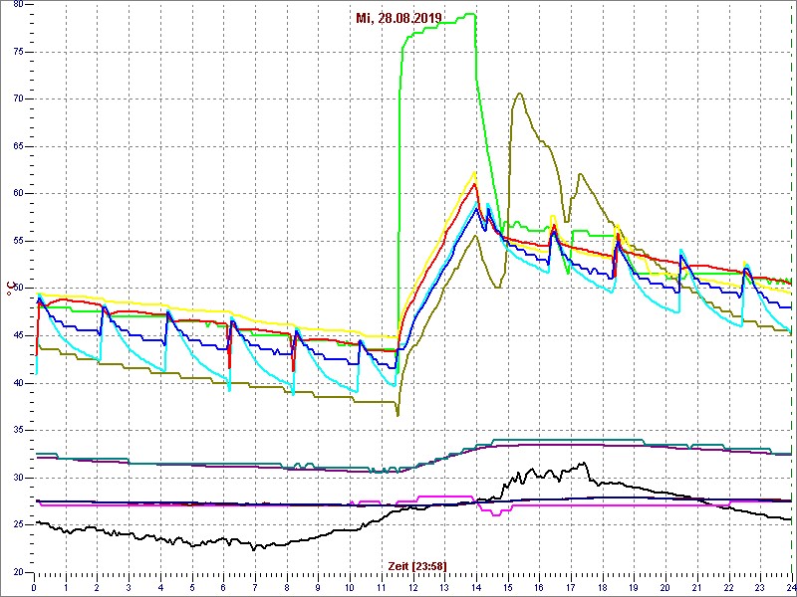This screenshot has width=797, height=597.
Task: Select the '40' temperature axis label
Action: 19,383
